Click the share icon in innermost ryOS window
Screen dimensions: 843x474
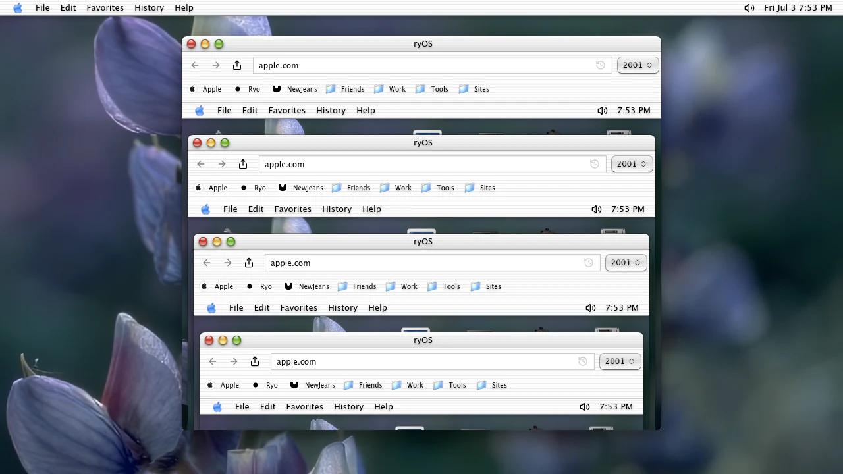point(255,361)
